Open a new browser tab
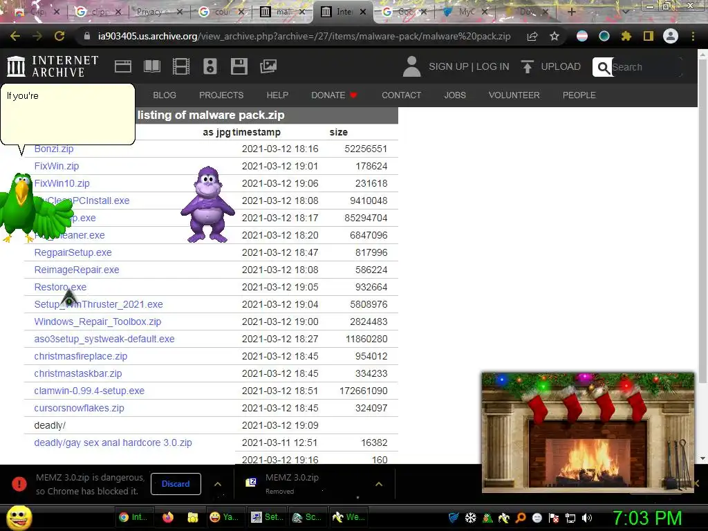Screen dimensions: 708x531 click(571, 12)
